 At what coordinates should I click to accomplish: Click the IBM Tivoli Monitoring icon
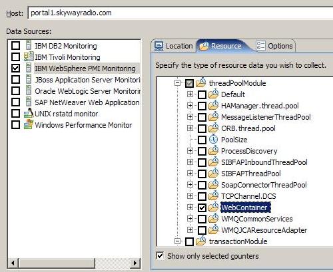(29, 57)
